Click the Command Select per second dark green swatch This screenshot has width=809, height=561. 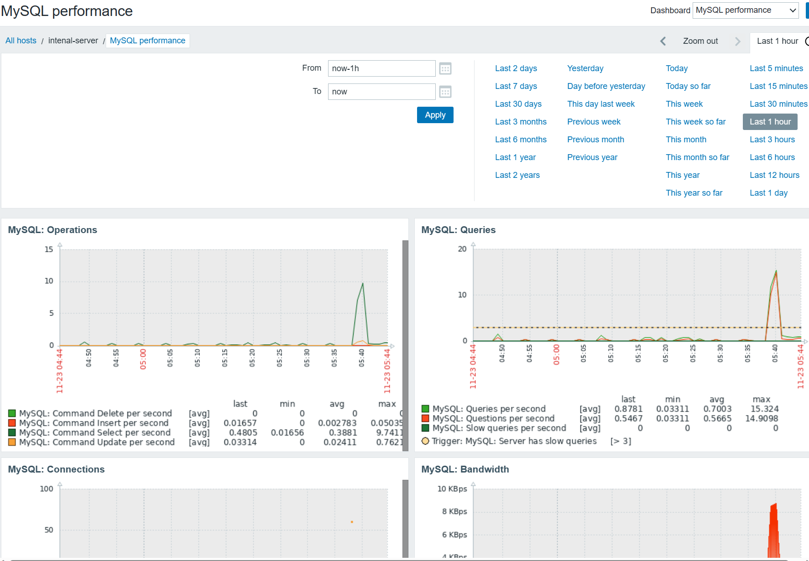point(12,432)
